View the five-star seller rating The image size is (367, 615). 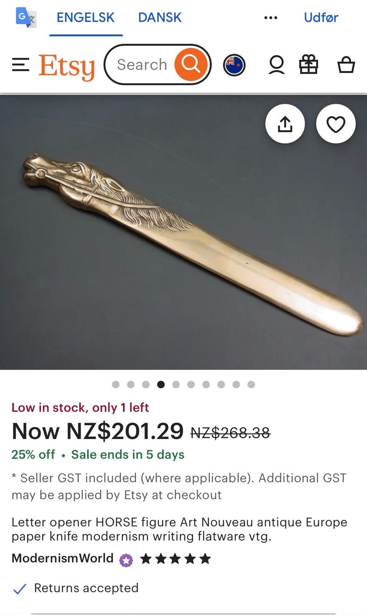(x=176, y=559)
